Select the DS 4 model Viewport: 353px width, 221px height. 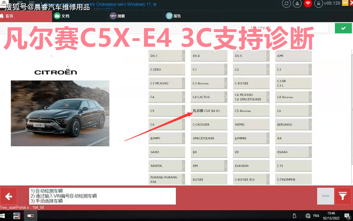tap(209, 56)
